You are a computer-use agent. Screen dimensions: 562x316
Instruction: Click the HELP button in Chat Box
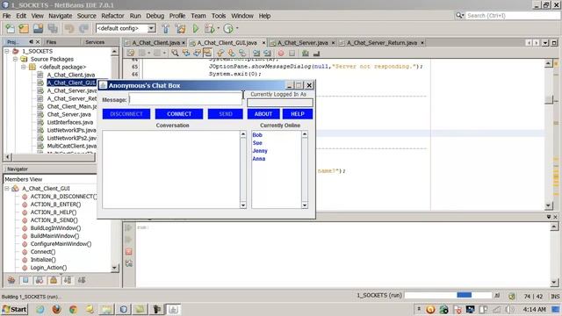click(298, 114)
